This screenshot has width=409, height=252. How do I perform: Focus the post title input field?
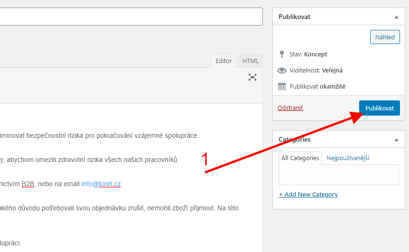click(131, 17)
